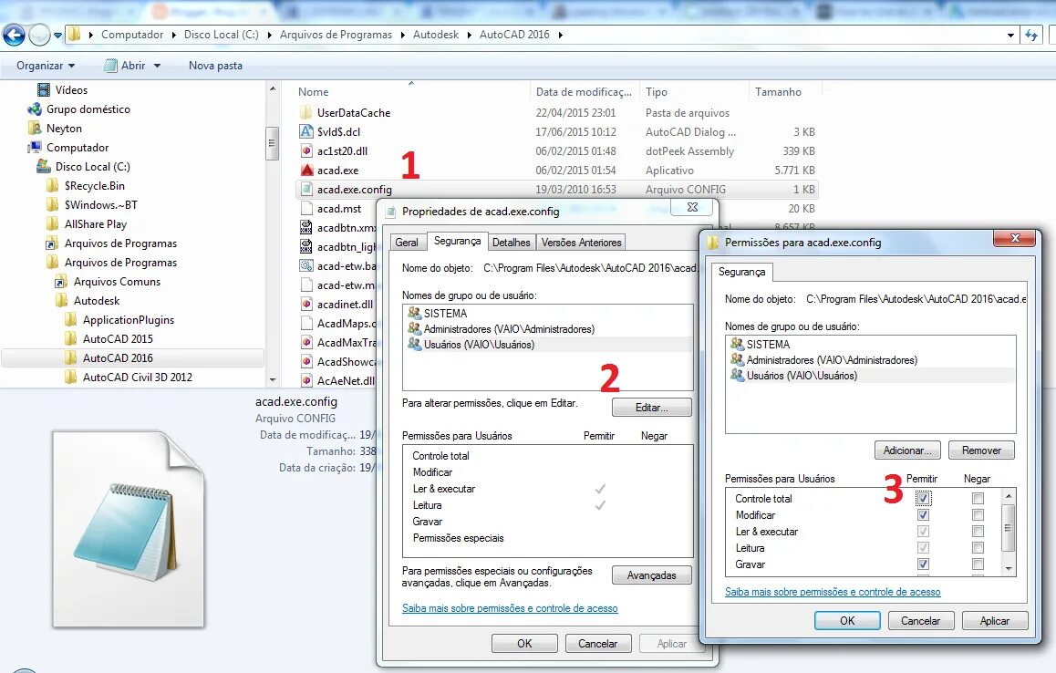
Task: Switch to the Geral tab
Action: click(407, 243)
